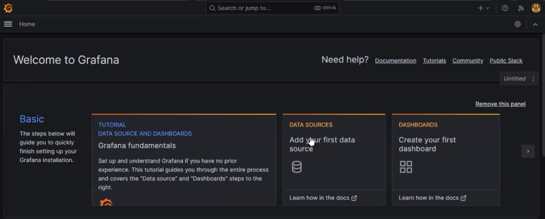
Task: Click Create your first dashboard
Action: (x=427, y=144)
